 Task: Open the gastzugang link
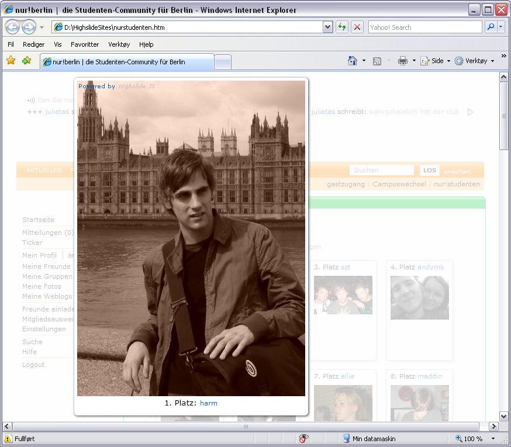click(346, 184)
